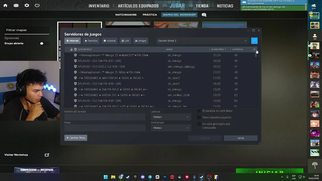
Task: Open the inventory case icon in the top bar
Action: 16,5
